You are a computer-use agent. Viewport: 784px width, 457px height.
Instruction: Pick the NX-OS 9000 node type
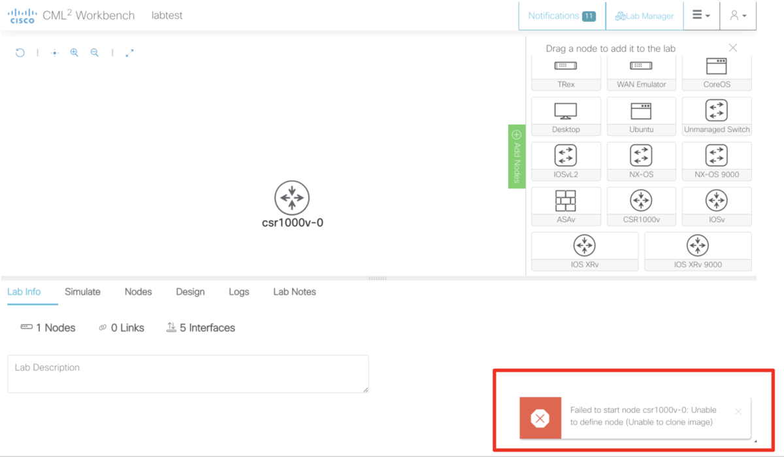pos(717,161)
